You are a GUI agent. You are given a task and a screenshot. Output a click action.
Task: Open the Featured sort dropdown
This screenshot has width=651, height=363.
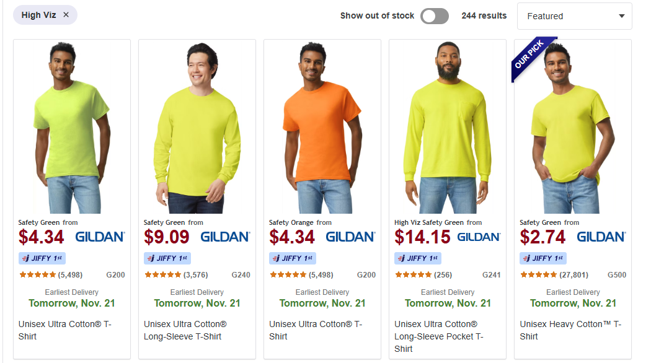(x=574, y=16)
